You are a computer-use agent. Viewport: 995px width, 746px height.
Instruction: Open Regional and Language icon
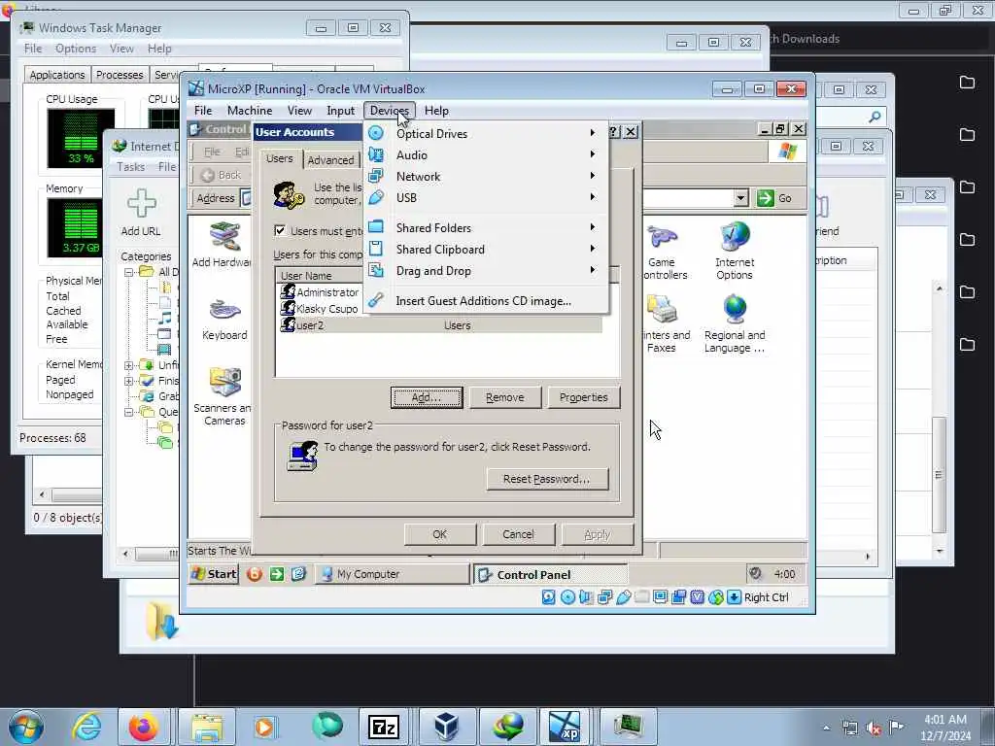pyautogui.click(x=735, y=324)
